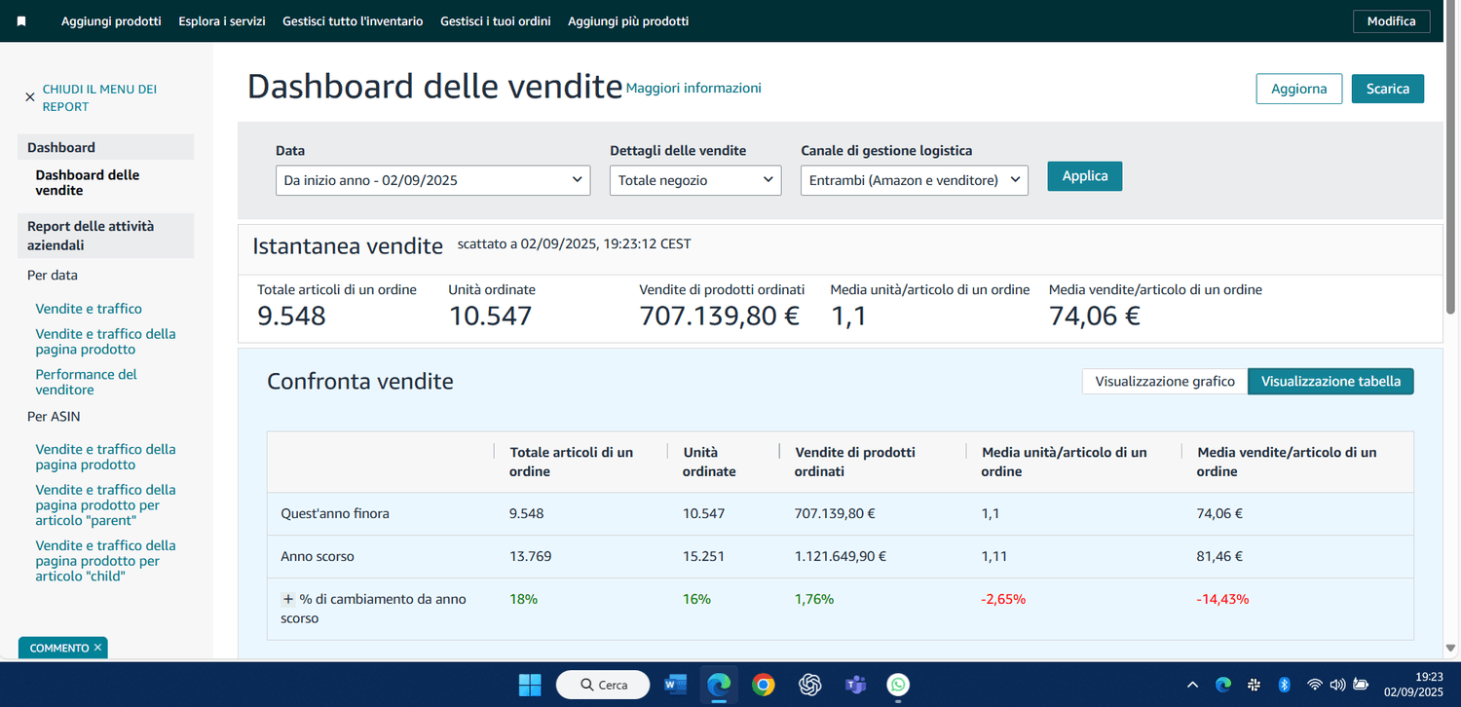Click the Bluetooth icon in system tray
Screen dimensions: 1461x707
(1284, 685)
